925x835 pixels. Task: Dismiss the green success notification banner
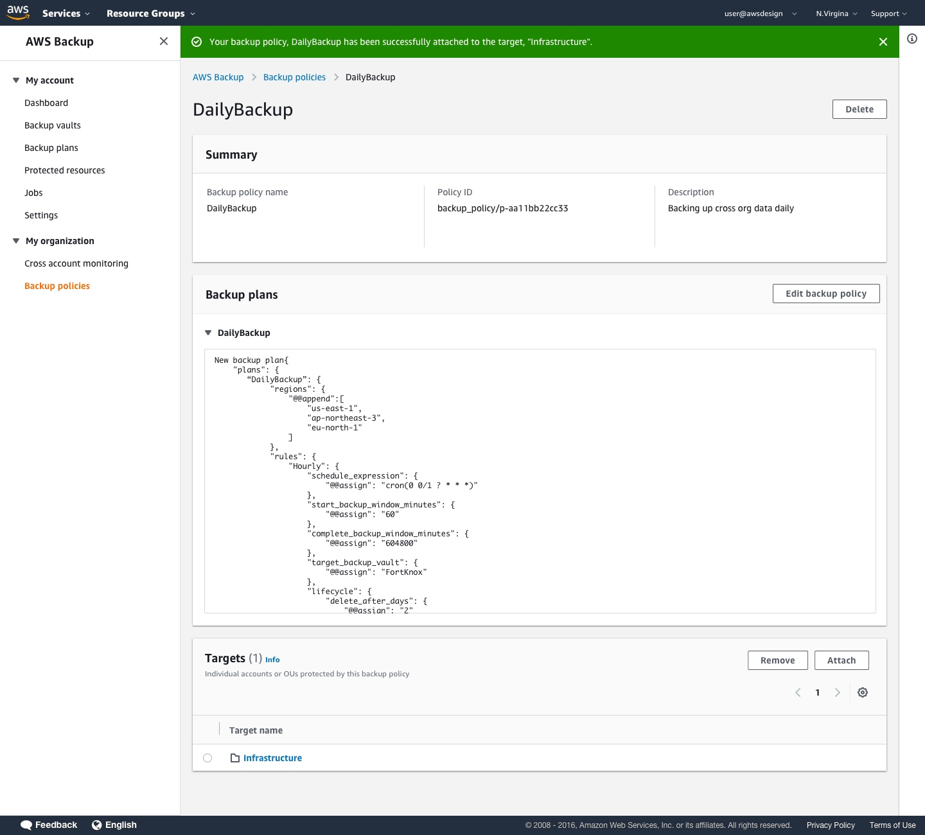883,42
